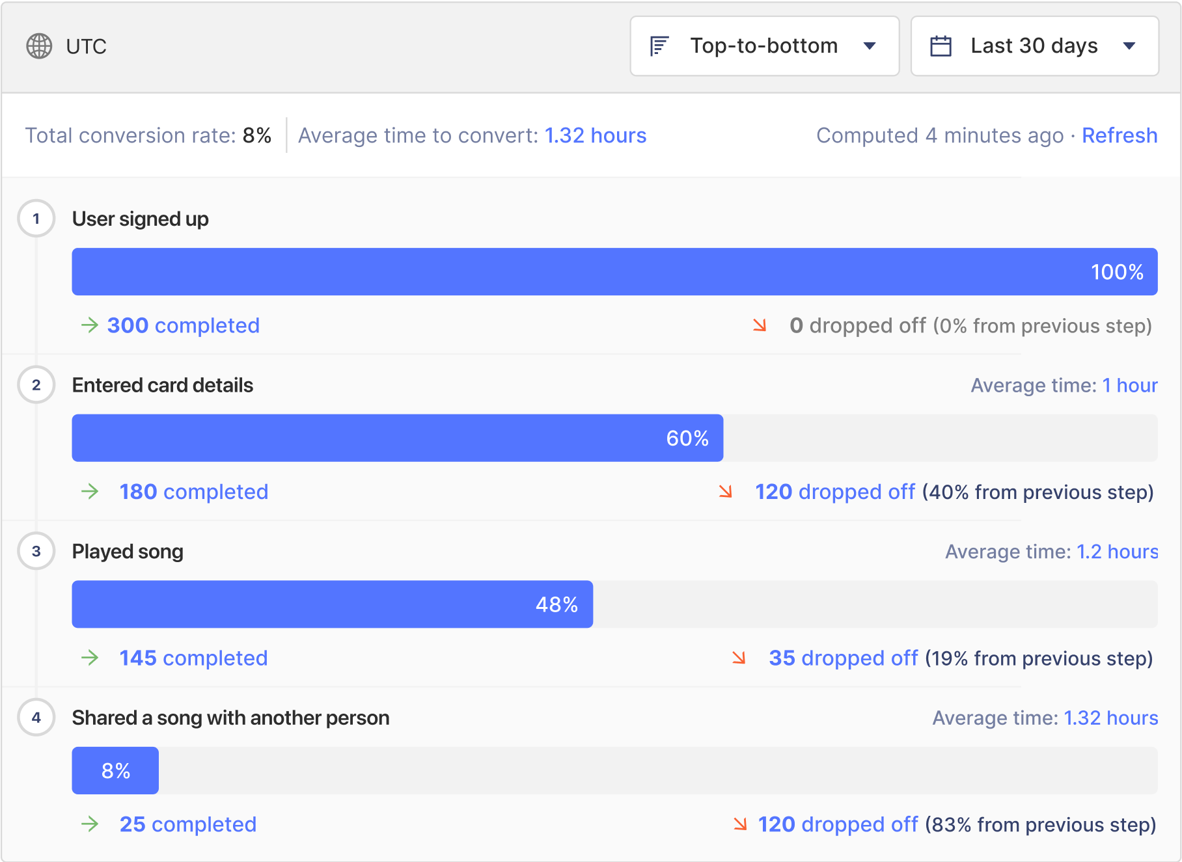Click the calendar icon in date range selector

click(941, 46)
